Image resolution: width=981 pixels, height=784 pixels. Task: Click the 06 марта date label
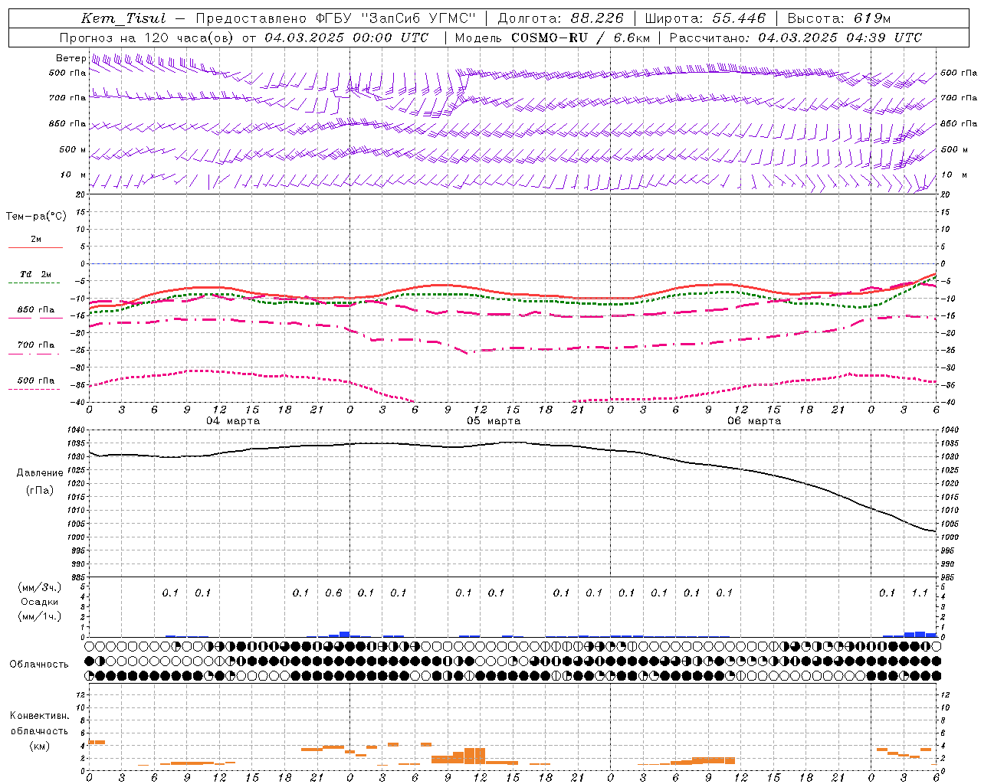[754, 421]
